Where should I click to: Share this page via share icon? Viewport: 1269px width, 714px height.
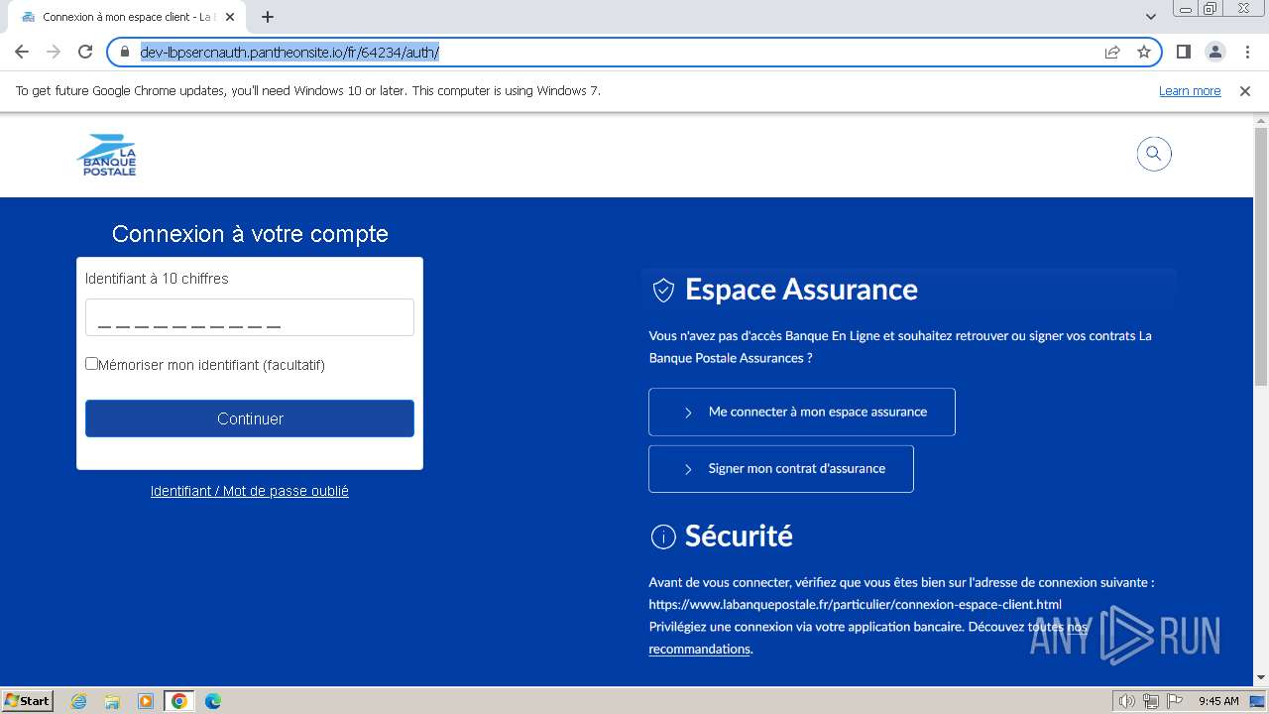(x=1112, y=52)
